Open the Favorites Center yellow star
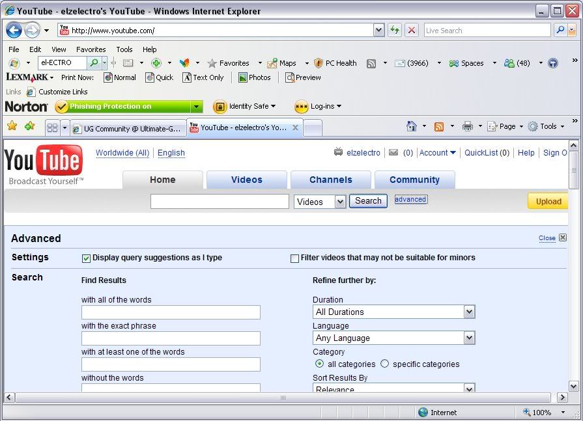The width and height of the screenshot is (583, 421). coord(12,126)
